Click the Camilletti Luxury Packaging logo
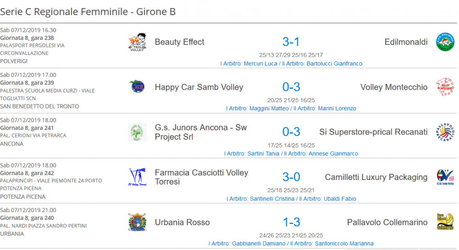This screenshot has height=250, width=459. click(x=445, y=177)
